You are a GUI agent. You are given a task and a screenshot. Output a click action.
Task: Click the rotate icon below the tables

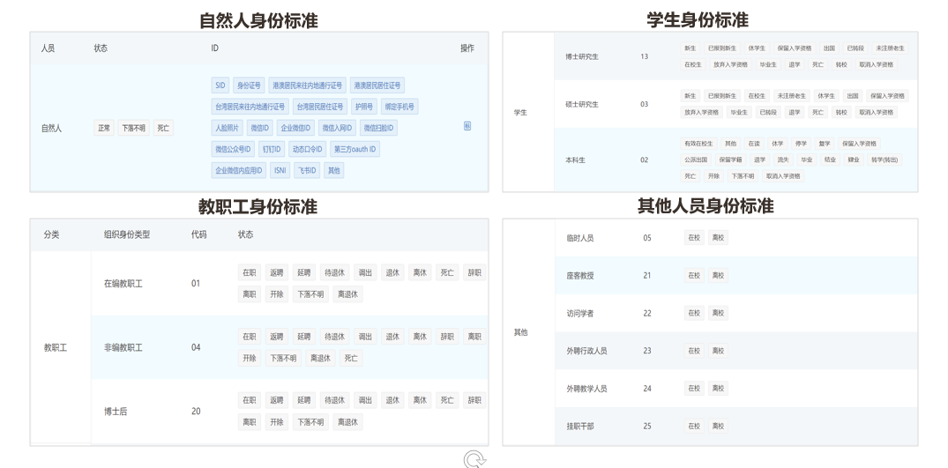coord(474,458)
